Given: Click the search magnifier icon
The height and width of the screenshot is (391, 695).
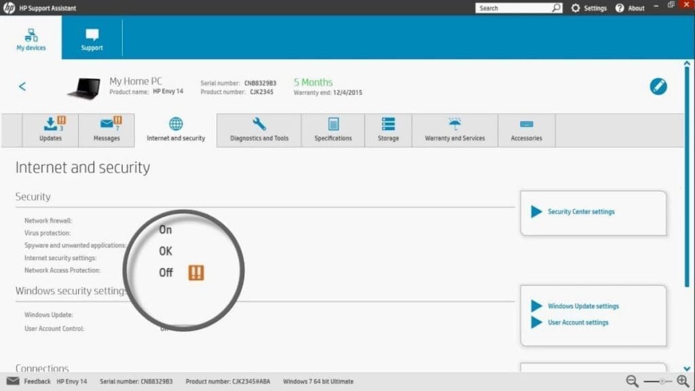Looking at the screenshot, I should (556, 7).
